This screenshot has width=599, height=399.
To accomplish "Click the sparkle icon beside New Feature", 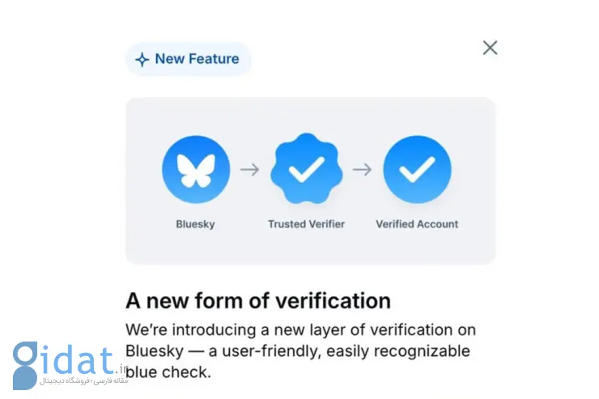I will tap(142, 60).
